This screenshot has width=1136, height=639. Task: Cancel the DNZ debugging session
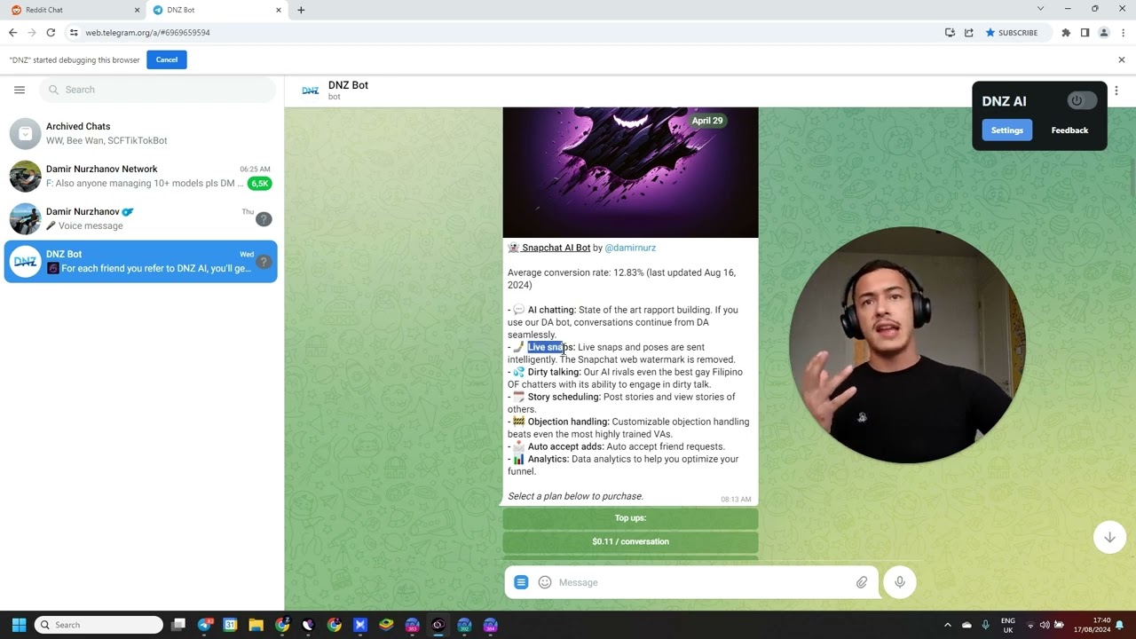[167, 59]
